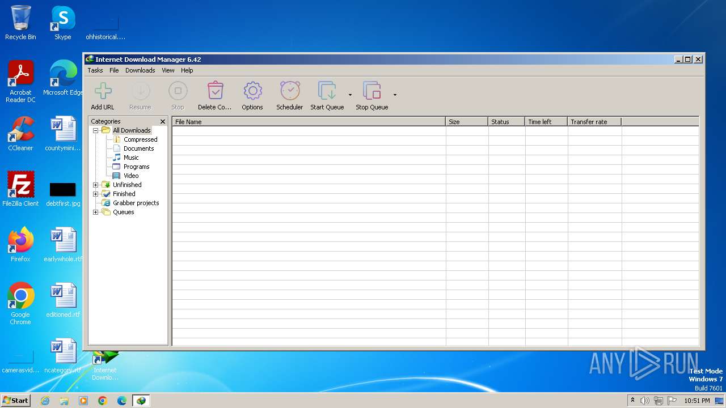Select Internet Download Manager desktop shortcut
This screenshot has height=408, width=726.
pyautogui.click(x=105, y=365)
